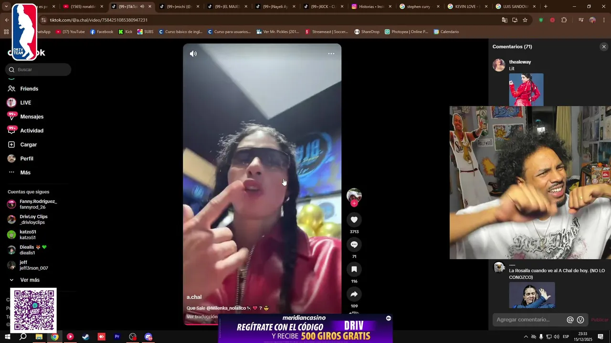The width and height of the screenshot is (611, 343).
Task: Switch to the KEVIN LOVE tab
Action: click(x=467, y=7)
